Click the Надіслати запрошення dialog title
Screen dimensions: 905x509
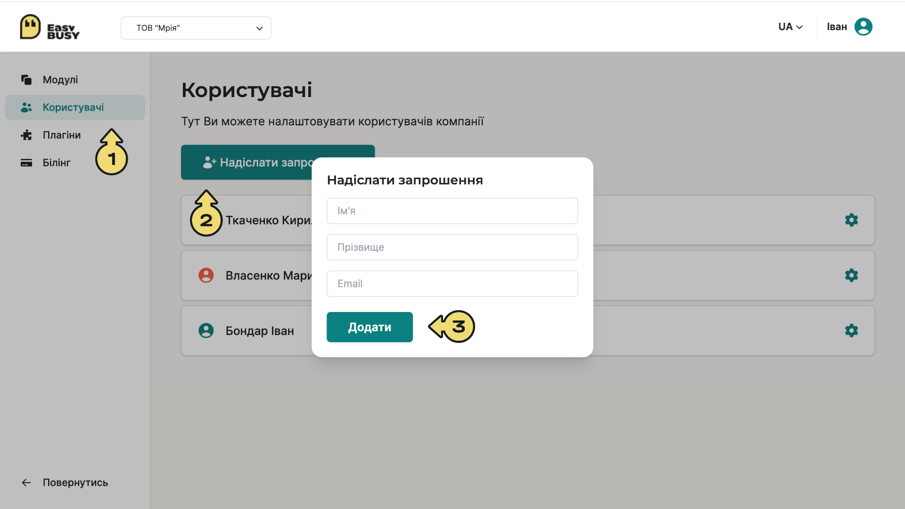point(405,180)
